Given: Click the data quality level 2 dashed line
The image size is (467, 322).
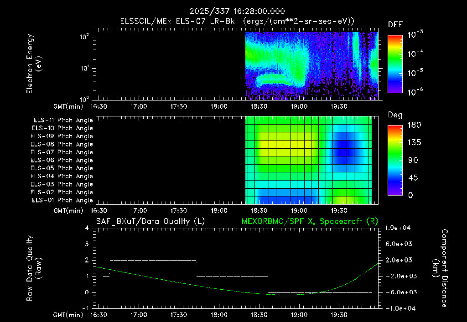Looking at the screenshot, I should click(153, 260).
